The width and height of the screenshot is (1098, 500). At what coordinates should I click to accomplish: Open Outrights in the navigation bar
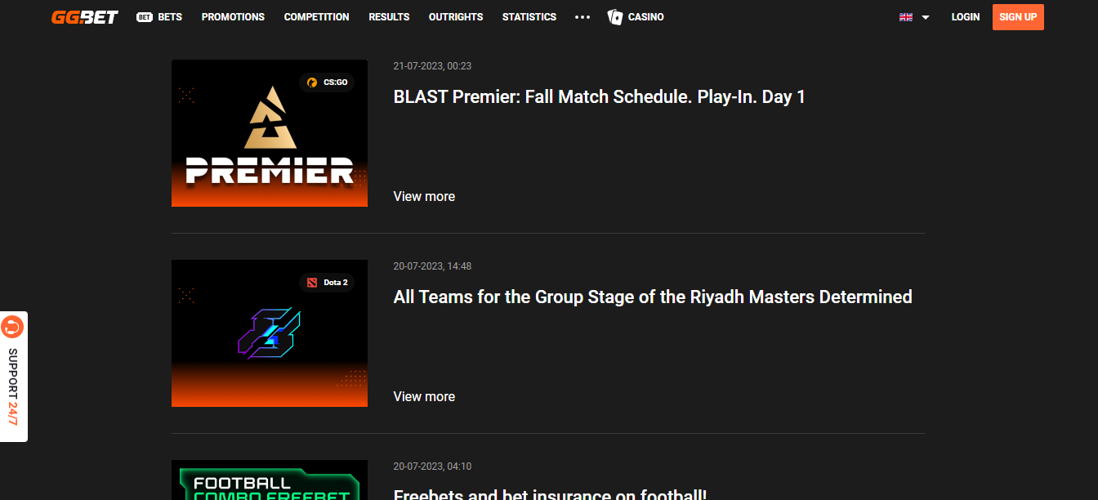click(456, 17)
